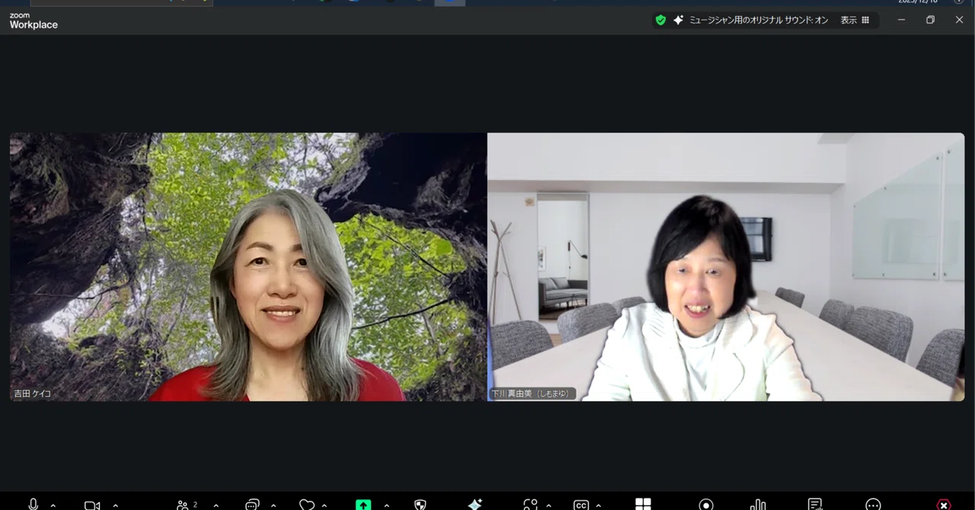Open the Chat panel icon
This screenshot has width=975, height=510.
pos(252,505)
